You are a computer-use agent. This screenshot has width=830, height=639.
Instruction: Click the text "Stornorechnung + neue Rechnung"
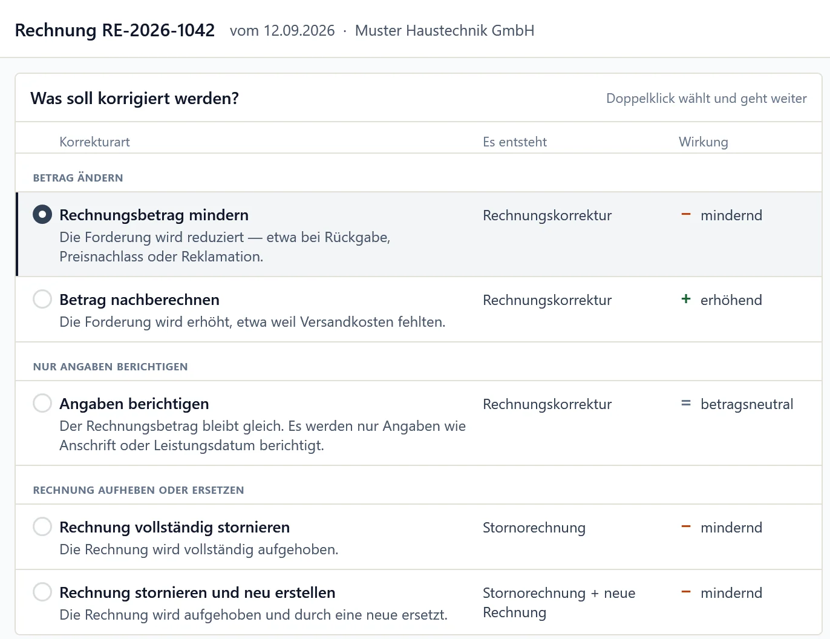click(559, 603)
